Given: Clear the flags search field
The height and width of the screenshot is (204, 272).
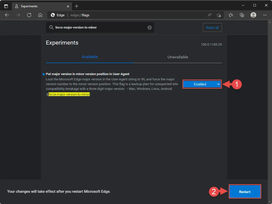Looking at the screenshot, I should (150, 28).
